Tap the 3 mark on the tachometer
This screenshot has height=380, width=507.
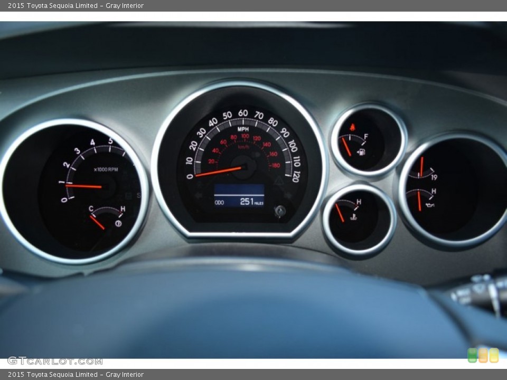(x=77, y=151)
